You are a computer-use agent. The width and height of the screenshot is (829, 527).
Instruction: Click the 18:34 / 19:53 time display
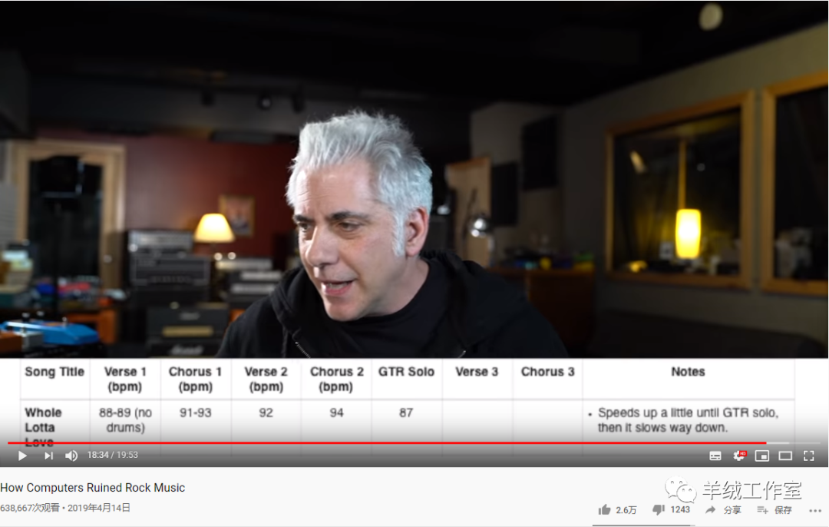pyautogui.click(x=112, y=456)
